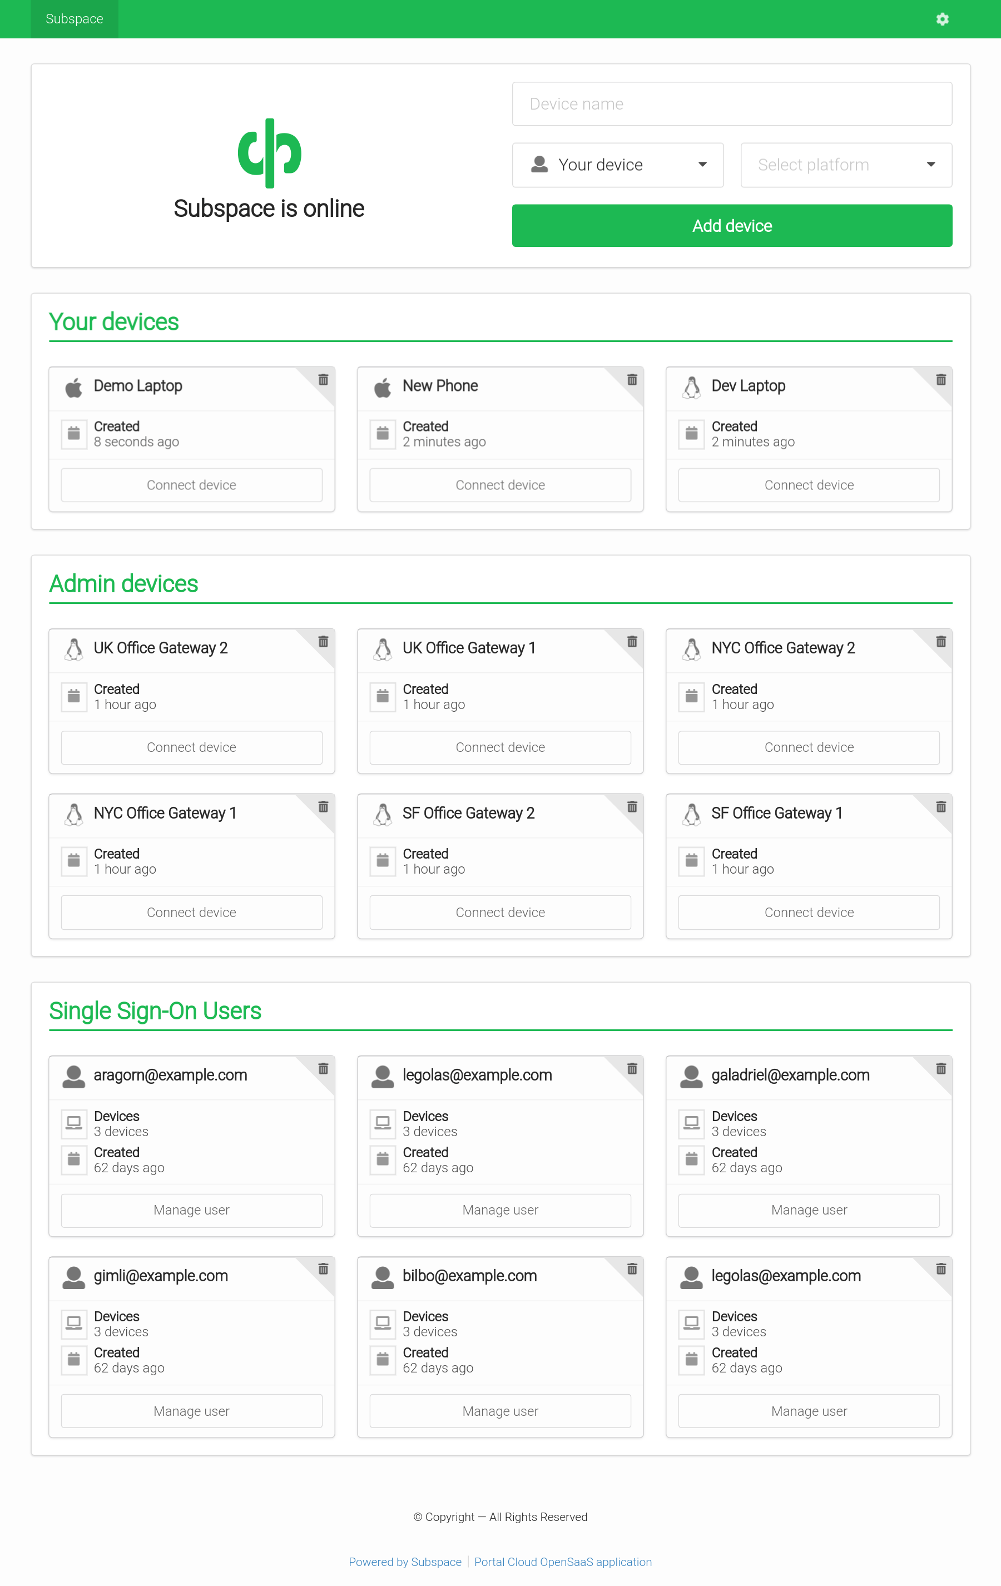Open the Your device owner dropdown

(618, 165)
